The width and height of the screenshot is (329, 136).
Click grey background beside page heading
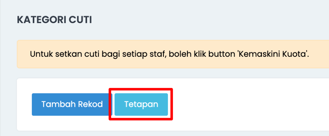click(x=210, y=20)
